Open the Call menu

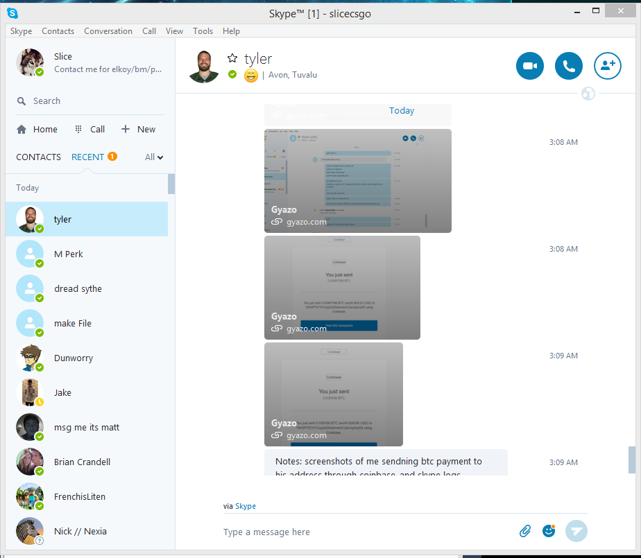pos(149,31)
